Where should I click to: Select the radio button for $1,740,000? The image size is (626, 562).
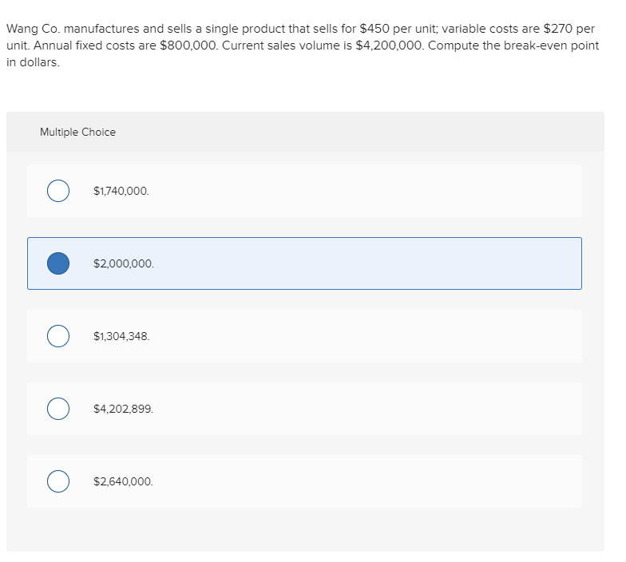click(57, 191)
